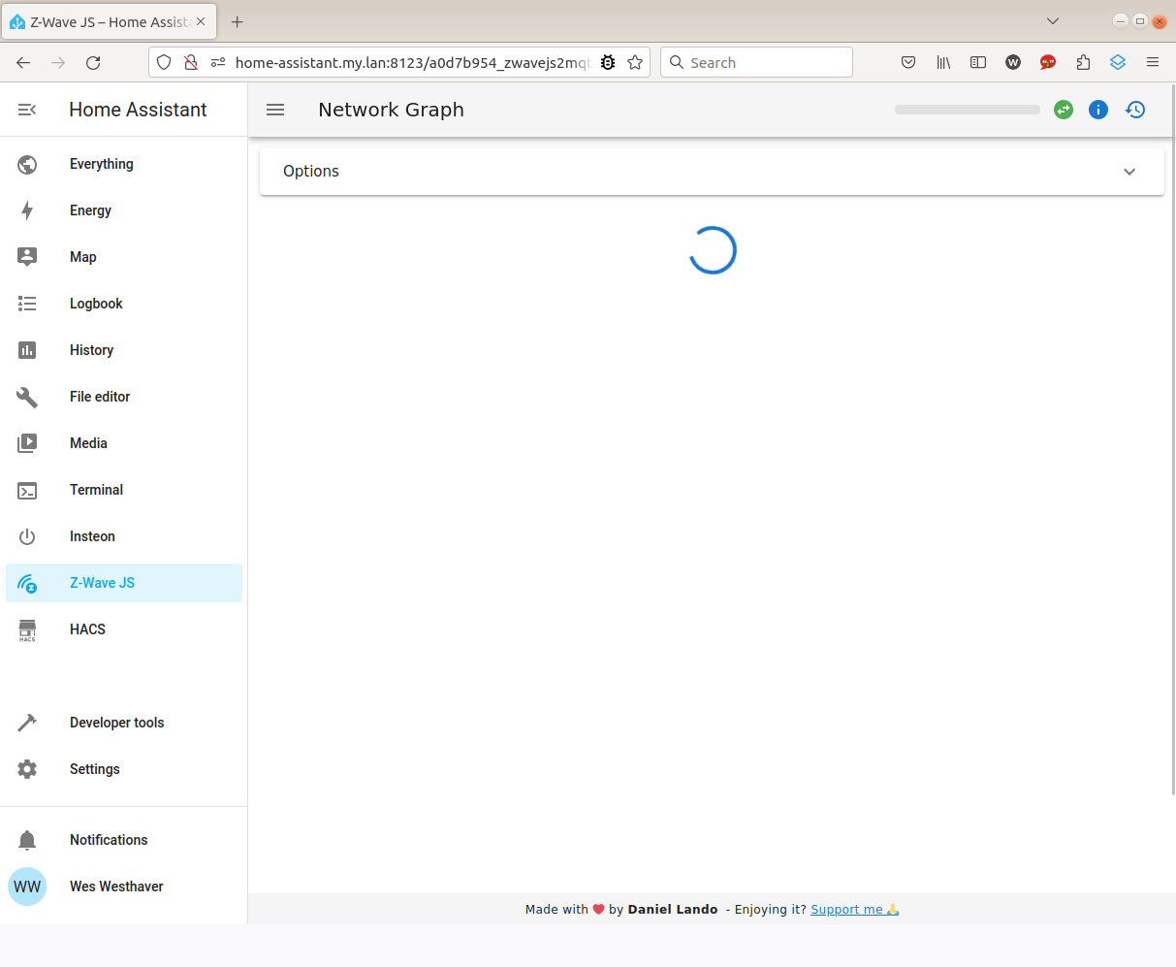Click the Firefox Search field

coord(756,62)
